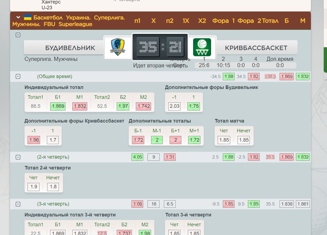Select М+1 additional total odds 1.72
Image resolution: width=327 pixels, height=235 pixels.
(x=194, y=140)
